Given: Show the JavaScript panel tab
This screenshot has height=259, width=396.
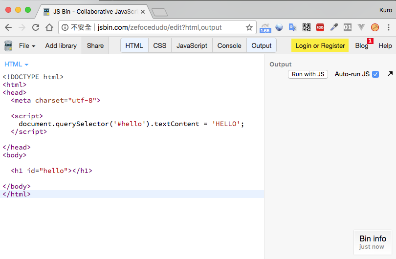Looking at the screenshot, I should coord(192,45).
